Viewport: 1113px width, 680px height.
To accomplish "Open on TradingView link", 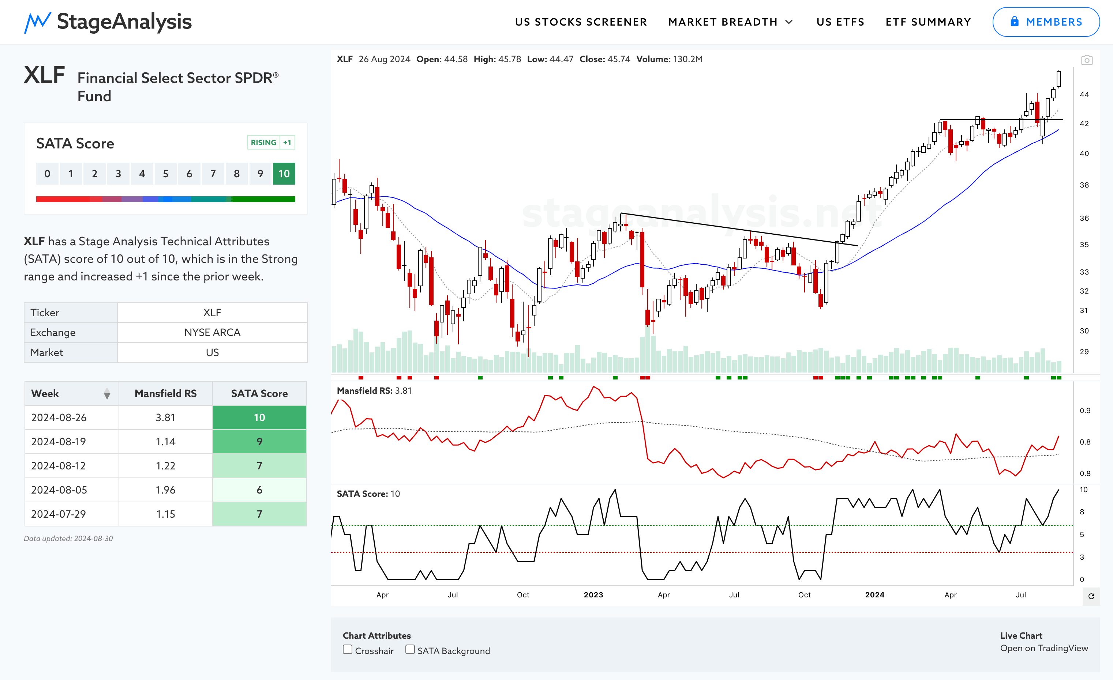I will [1044, 648].
